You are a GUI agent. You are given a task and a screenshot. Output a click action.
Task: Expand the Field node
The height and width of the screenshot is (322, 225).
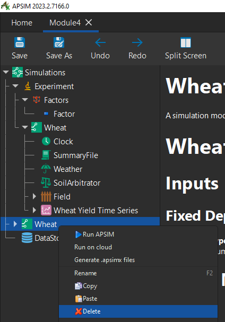pos(34,196)
